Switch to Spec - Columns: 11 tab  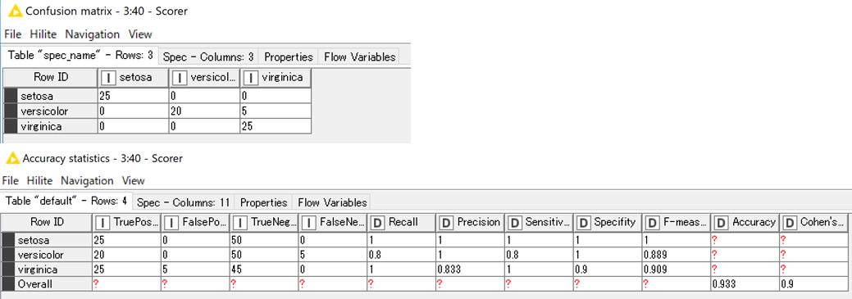[x=185, y=202]
